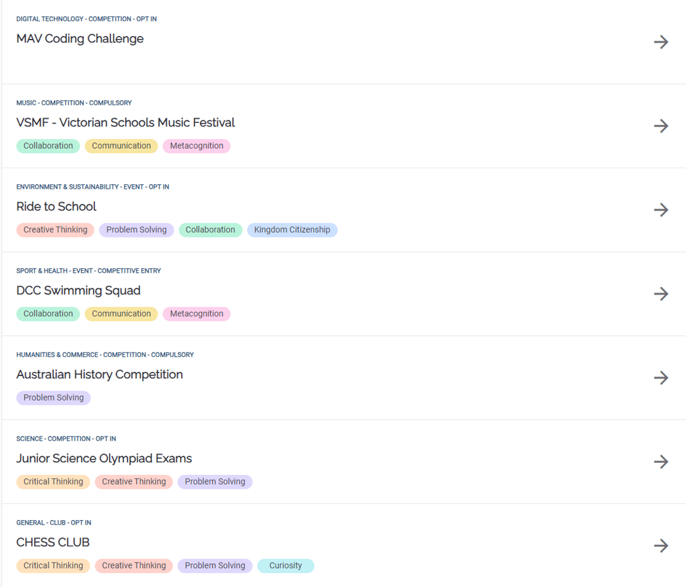Open Ride to School via arrow icon
686x587 pixels.
661,210
